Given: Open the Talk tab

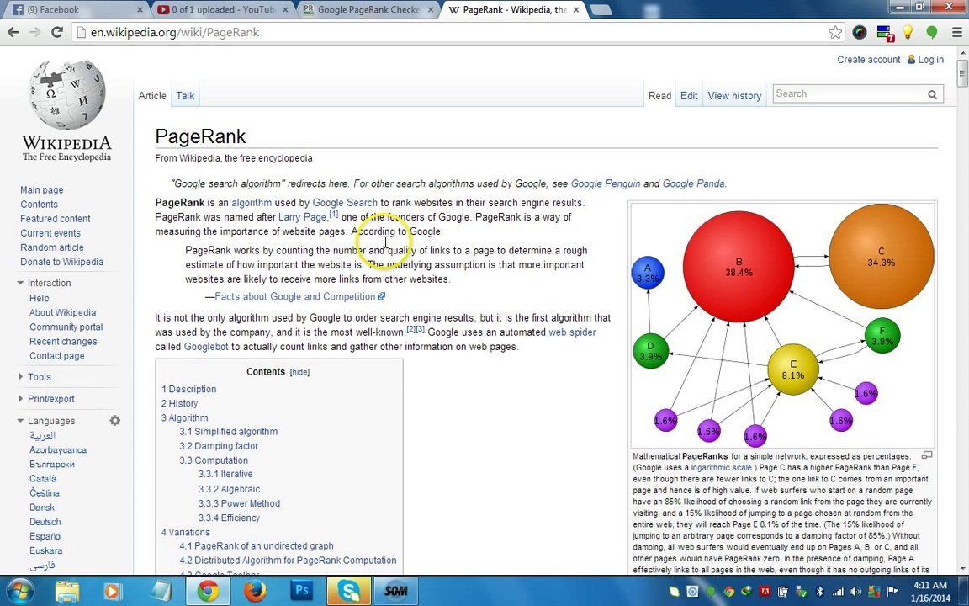Looking at the screenshot, I should tap(185, 96).
